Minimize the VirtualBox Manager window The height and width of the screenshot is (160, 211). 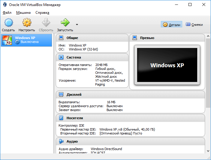click(x=176, y=5)
